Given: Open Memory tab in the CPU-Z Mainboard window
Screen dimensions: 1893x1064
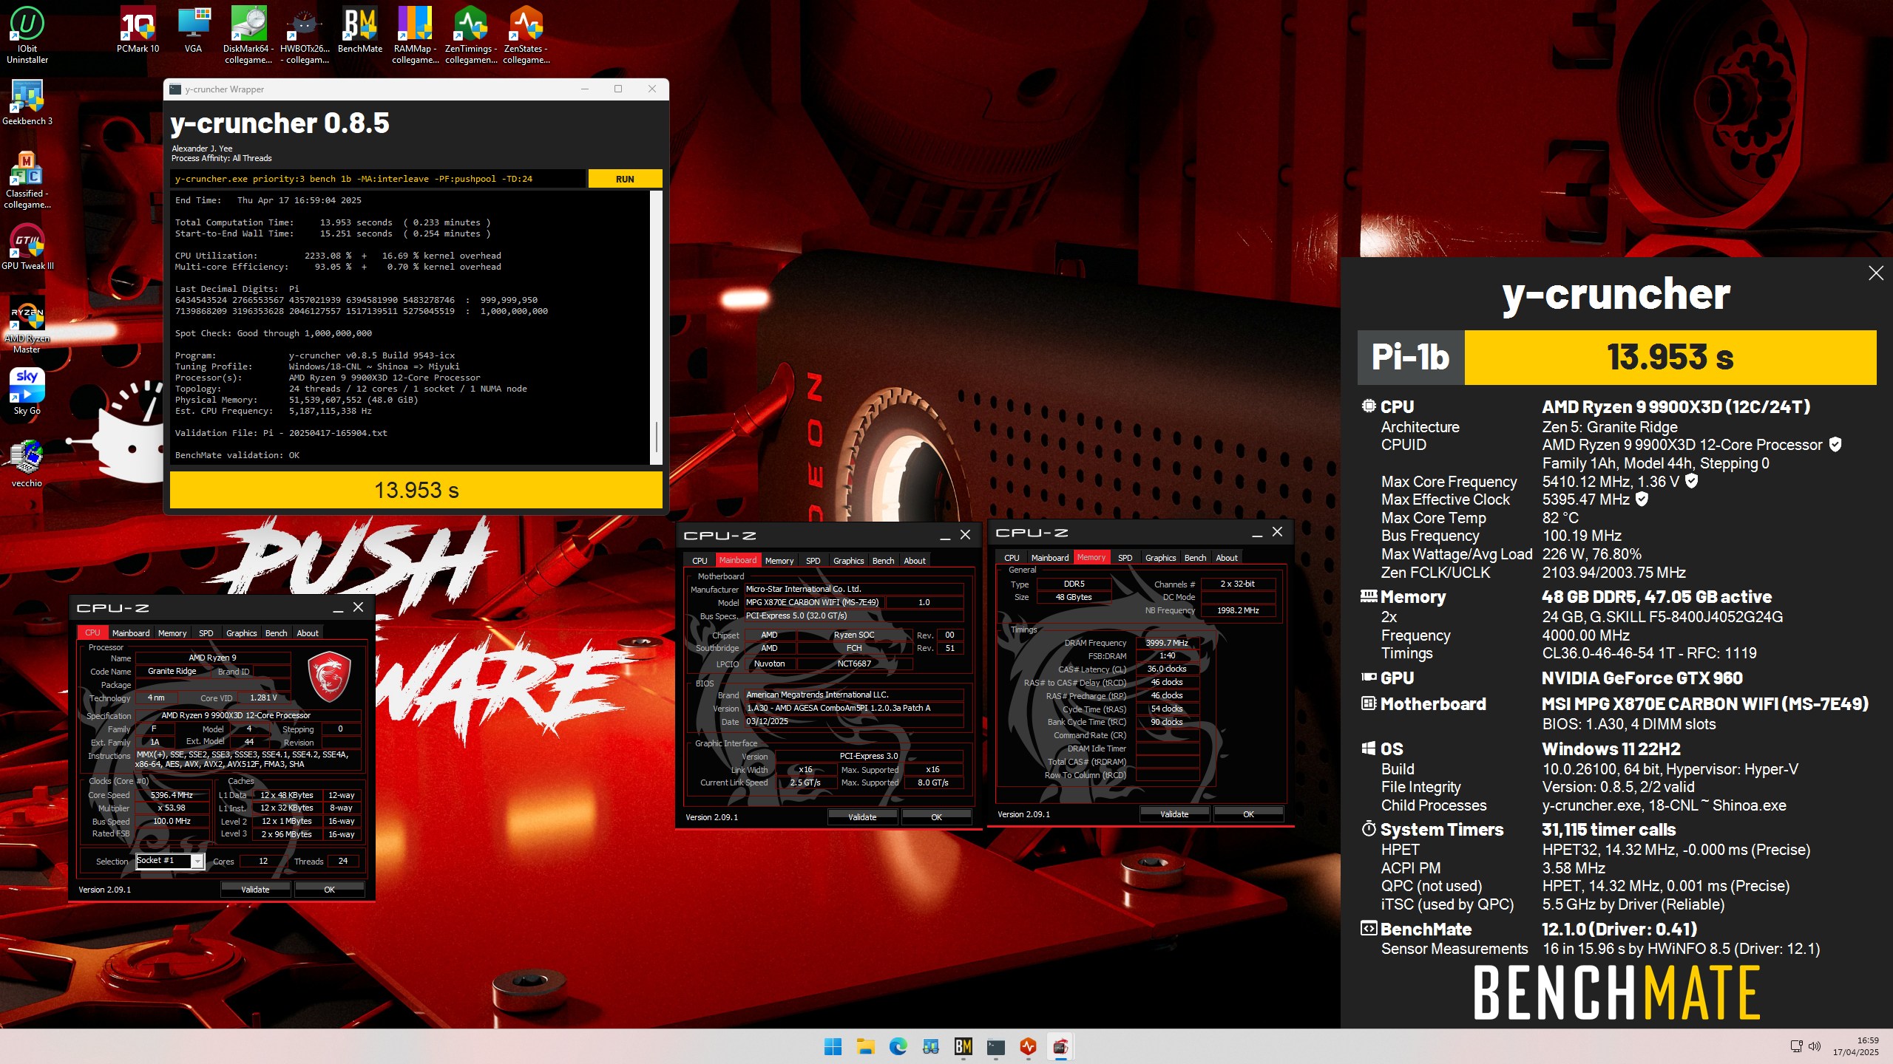Looking at the screenshot, I should pos(779,561).
